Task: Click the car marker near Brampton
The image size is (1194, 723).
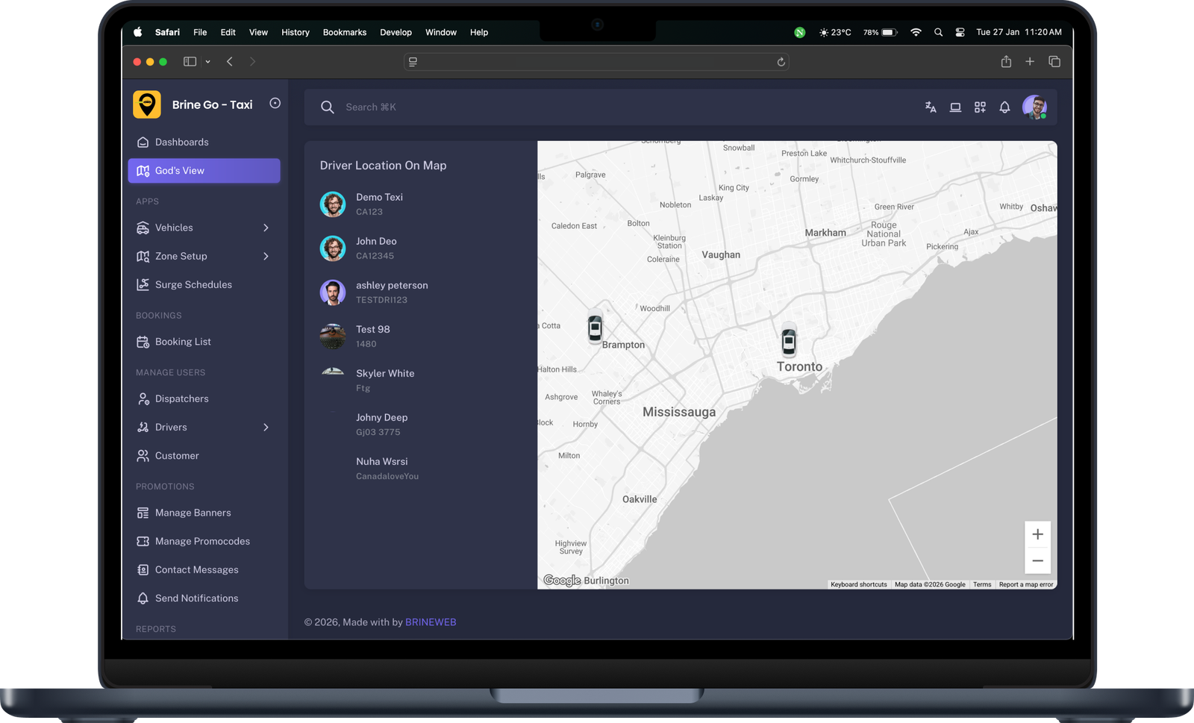Action: coord(595,327)
